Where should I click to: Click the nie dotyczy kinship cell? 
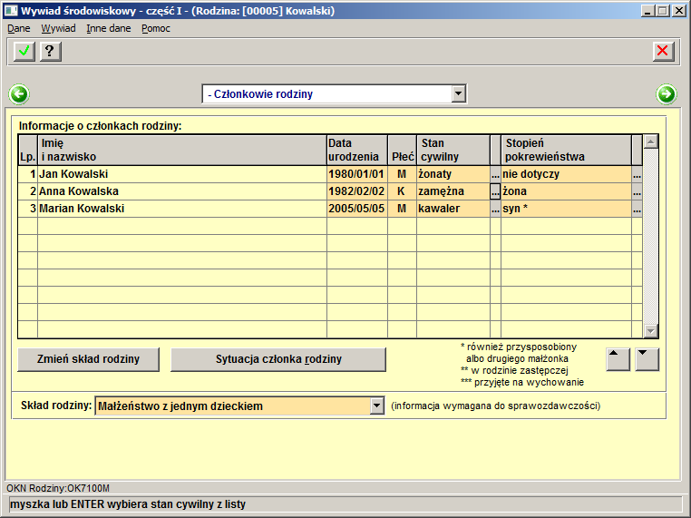pyautogui.click(x=566, y=174)
